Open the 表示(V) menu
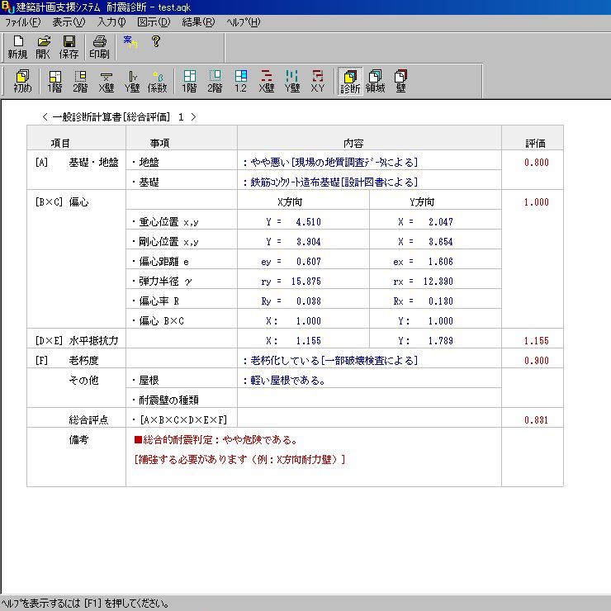The width and height of the screenshot is (611, 611). point(69,22)
